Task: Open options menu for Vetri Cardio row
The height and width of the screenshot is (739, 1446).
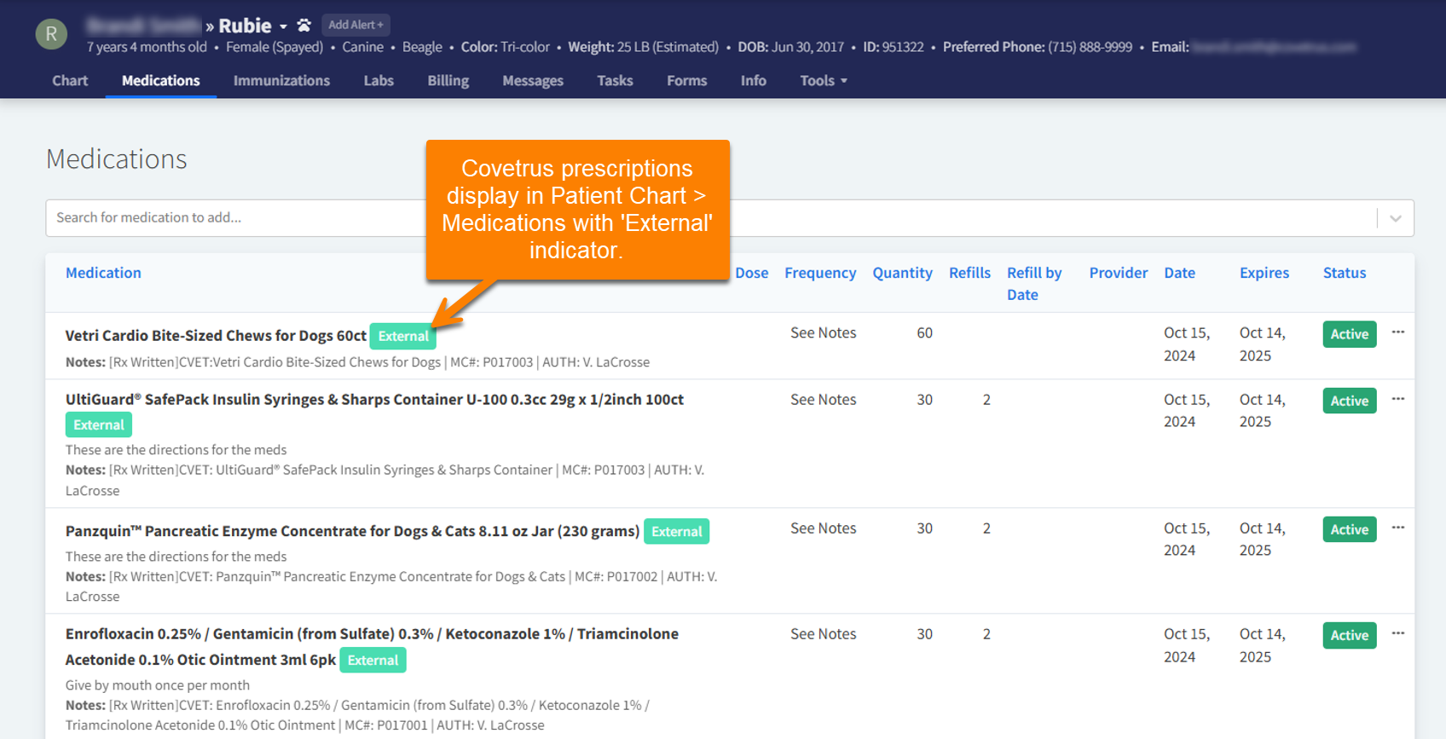Action: 1397,332
